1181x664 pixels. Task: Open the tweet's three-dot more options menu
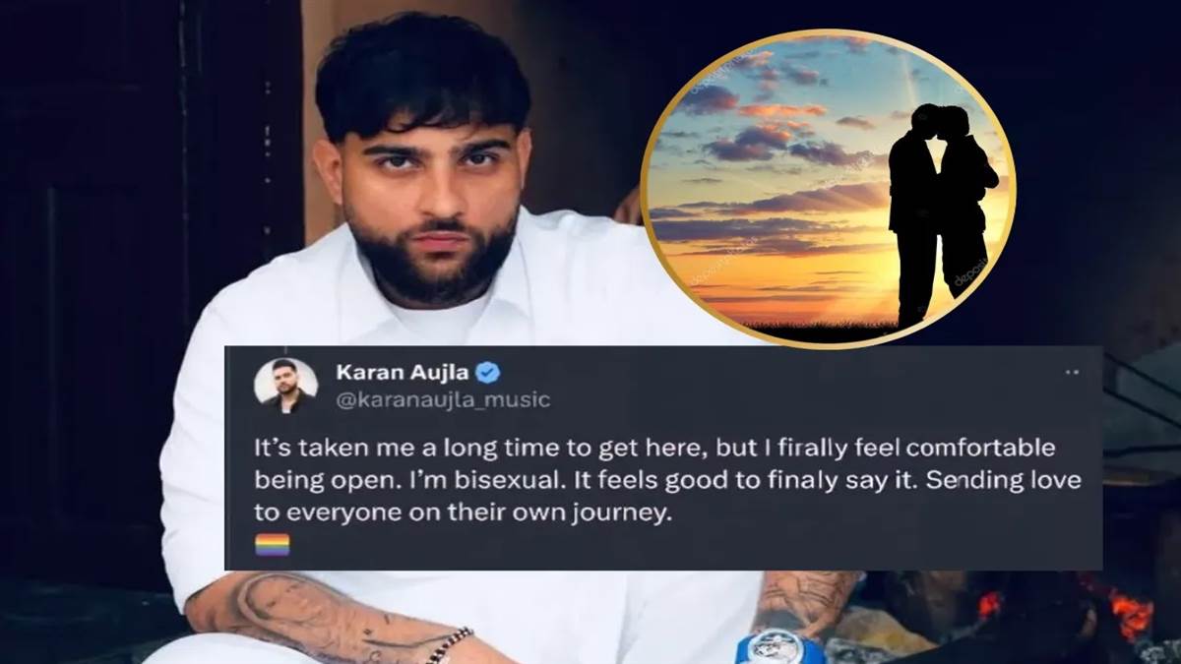(1072, 373)
